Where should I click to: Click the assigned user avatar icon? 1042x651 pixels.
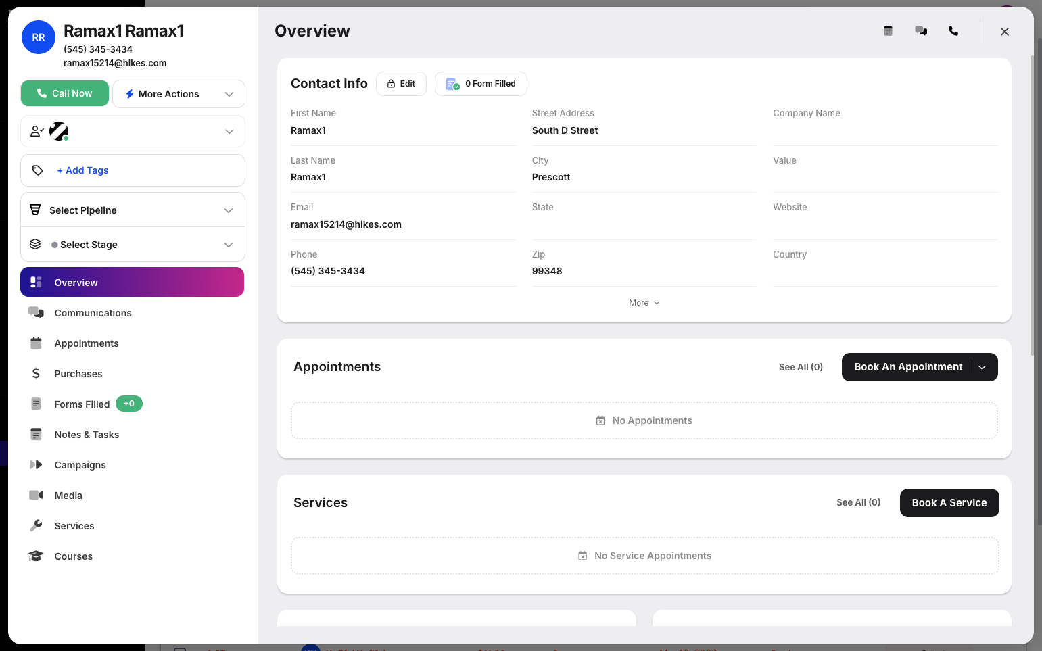[x=59, y=131]
